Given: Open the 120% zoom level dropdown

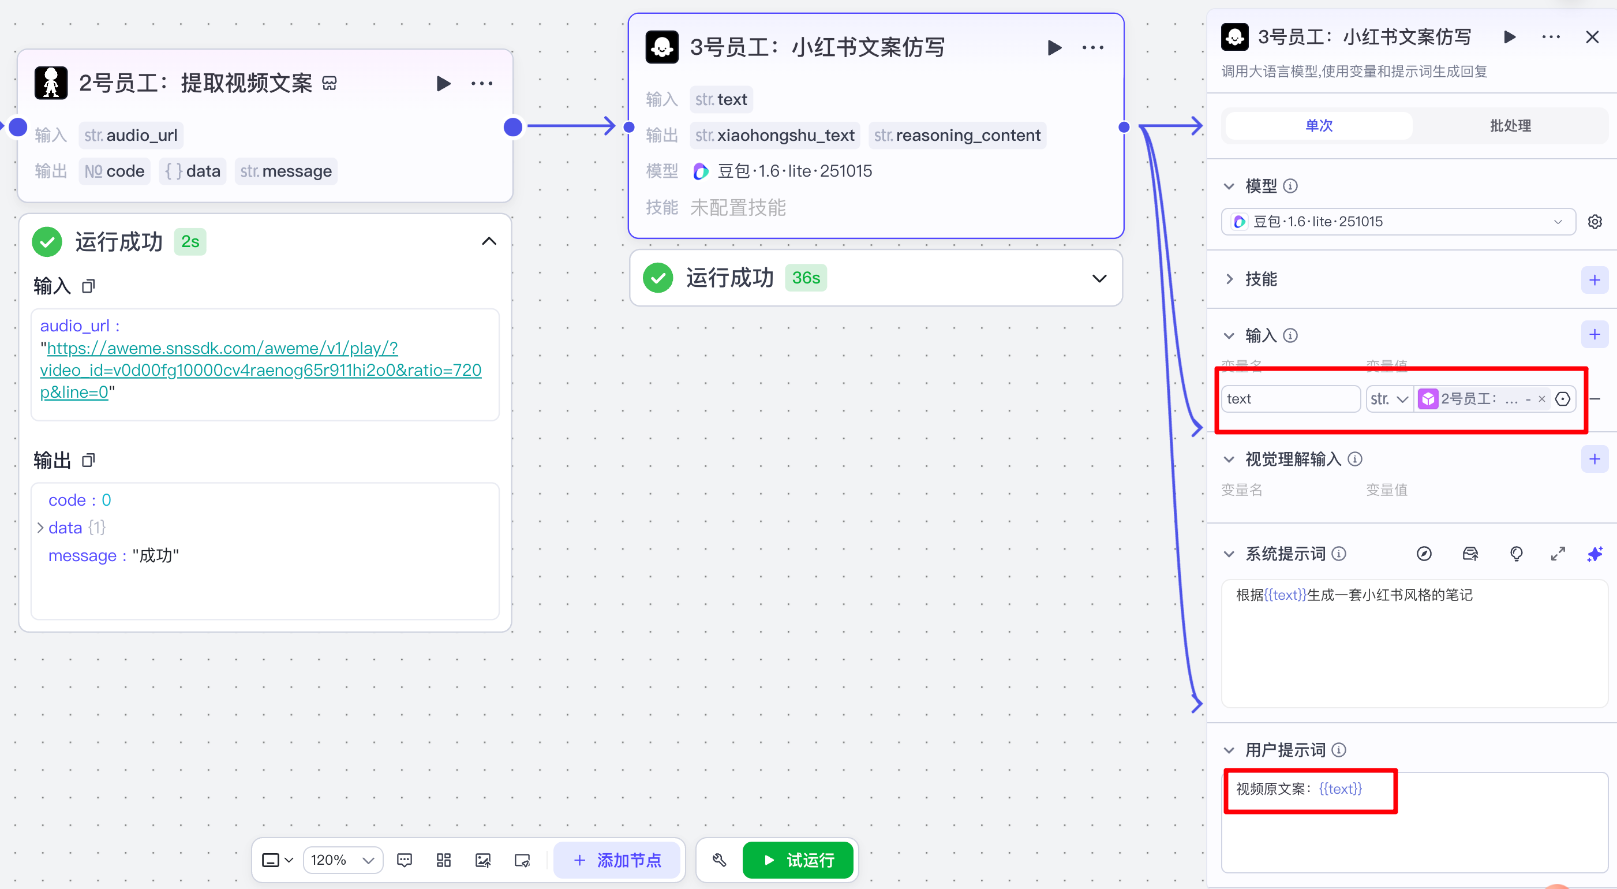Looking at the screenshot, I should pos(343,860).
